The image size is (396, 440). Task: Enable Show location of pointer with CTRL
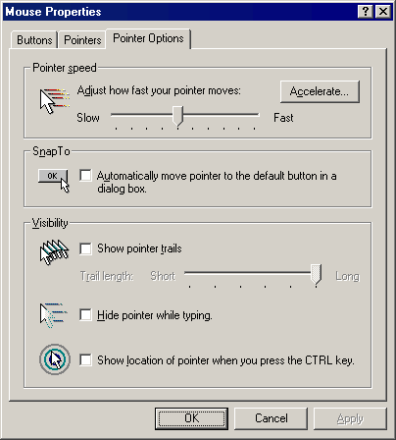85,359
